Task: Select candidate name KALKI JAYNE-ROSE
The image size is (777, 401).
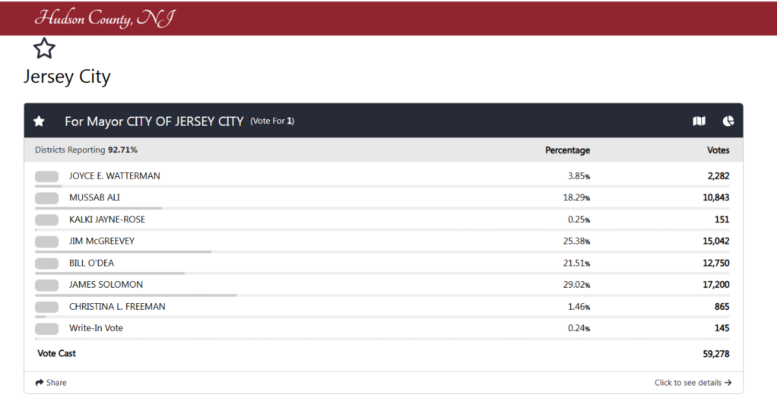Action: pos(107,220)
